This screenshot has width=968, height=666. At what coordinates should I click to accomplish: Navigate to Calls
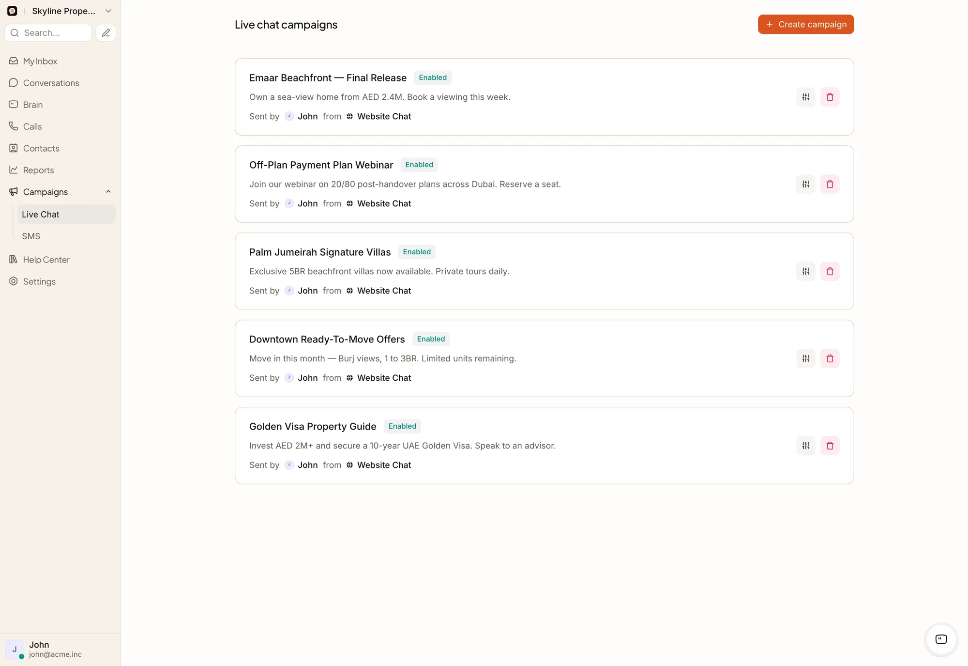pyautogui.click(x=60, y=126)
